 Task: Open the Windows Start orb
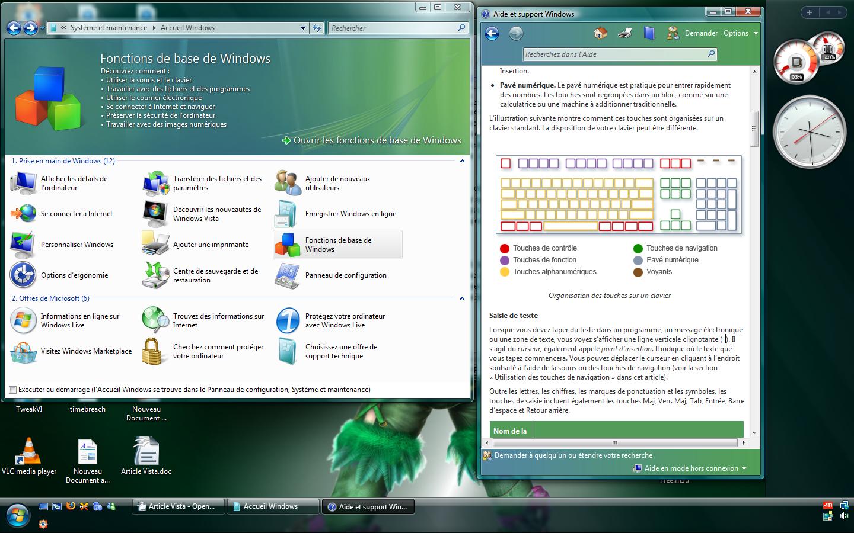[x=17, y=515]
